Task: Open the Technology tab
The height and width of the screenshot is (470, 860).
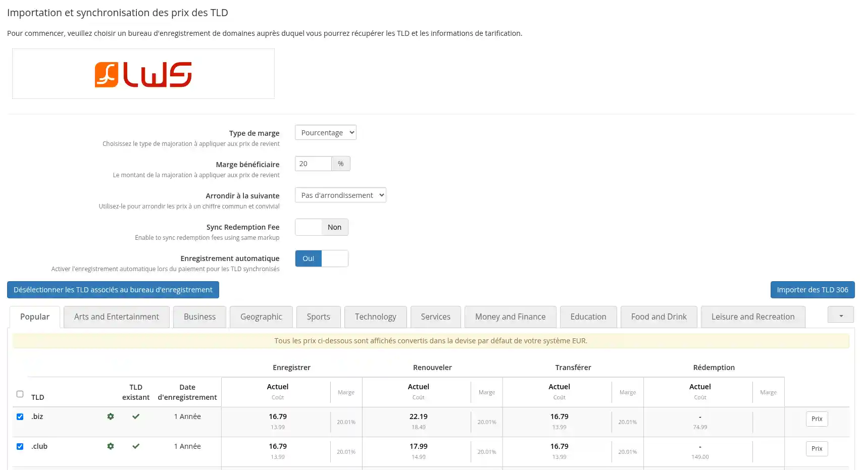Action: coord(376,317)
